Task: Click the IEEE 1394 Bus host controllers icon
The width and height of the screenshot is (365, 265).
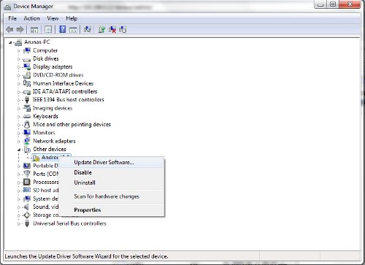Action: [27, 99]
